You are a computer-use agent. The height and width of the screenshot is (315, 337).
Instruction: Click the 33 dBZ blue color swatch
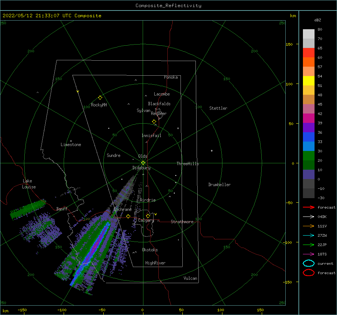tap(309, 137)
